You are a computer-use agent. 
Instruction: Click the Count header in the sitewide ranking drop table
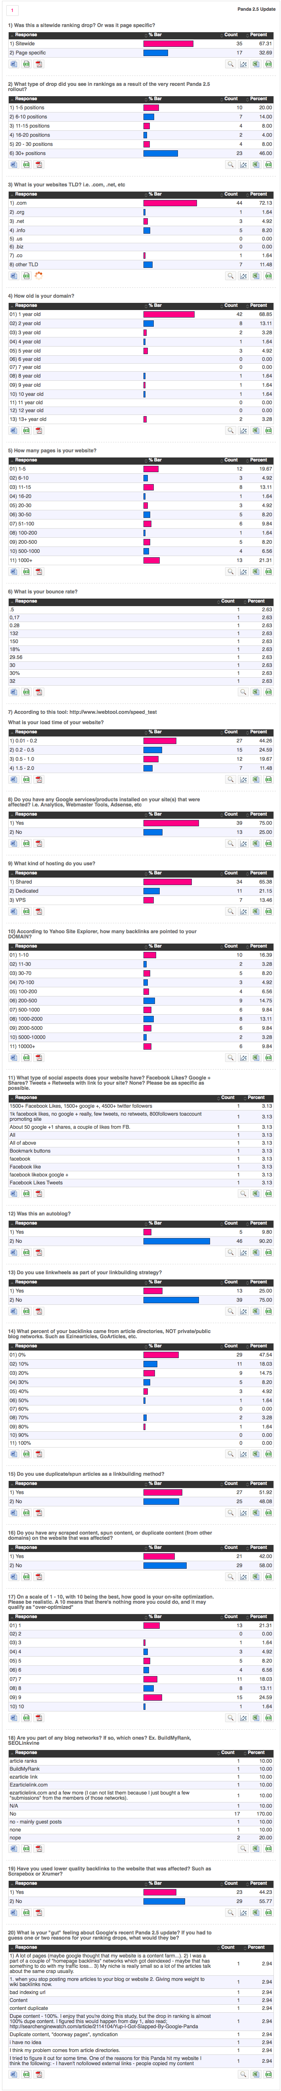coord(231,35)
